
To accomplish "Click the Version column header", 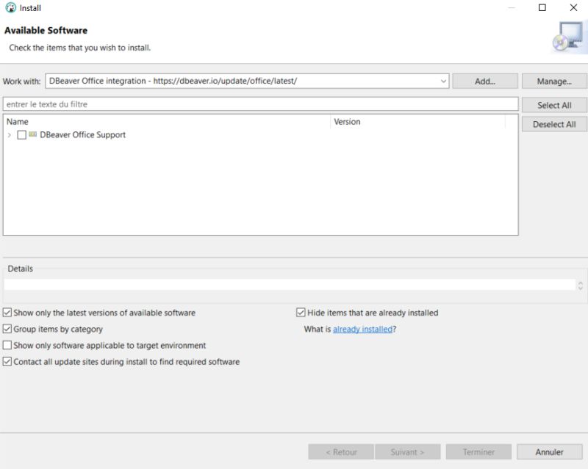I will point(417,122).
